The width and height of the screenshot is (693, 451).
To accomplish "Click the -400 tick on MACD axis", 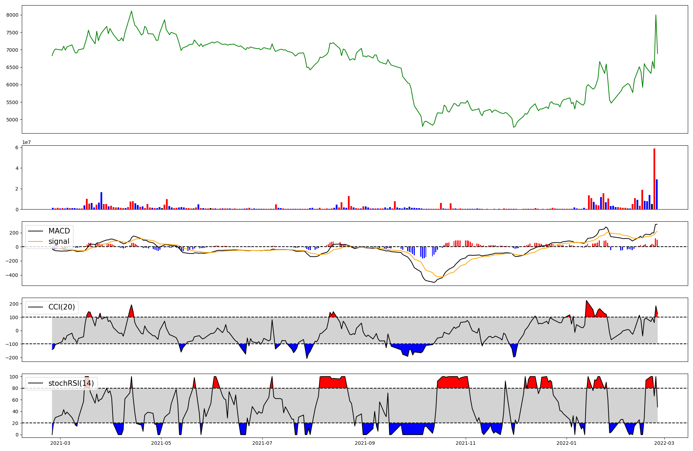I will 12,275.
